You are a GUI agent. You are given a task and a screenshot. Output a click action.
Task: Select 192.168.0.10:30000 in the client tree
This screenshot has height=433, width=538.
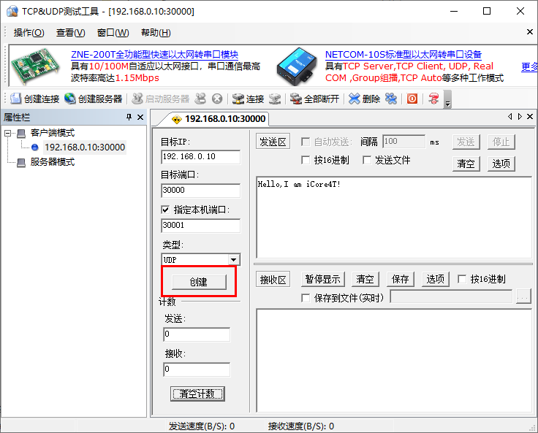84,147
